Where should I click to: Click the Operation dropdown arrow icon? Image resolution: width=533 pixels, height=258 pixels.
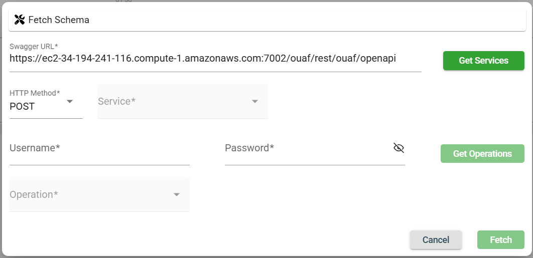pyautogui.click(x=177, y=195)
